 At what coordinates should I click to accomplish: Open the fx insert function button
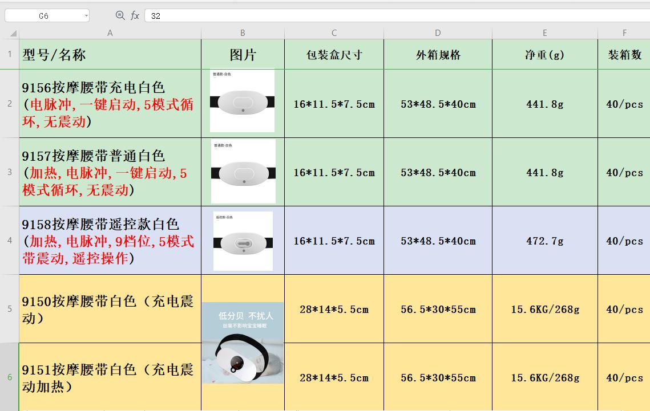tap(135, 16)
